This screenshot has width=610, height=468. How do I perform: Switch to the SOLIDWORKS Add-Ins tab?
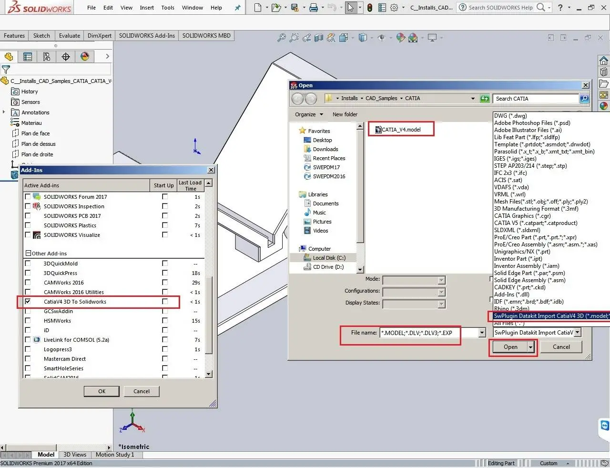(x=147, y=36)
